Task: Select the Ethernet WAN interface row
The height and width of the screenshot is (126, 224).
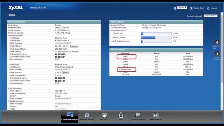Action: coord(156,69)
